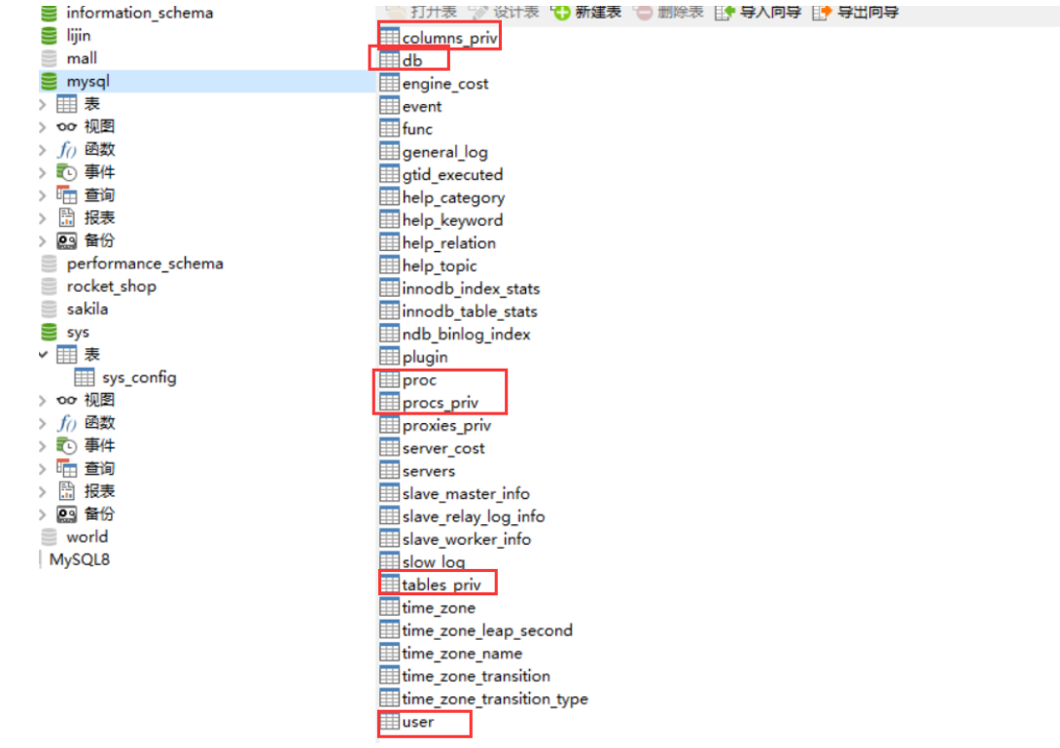Click the grey mall database icon
This screenshot has height=748, width=1060.
tap(49, 58)
